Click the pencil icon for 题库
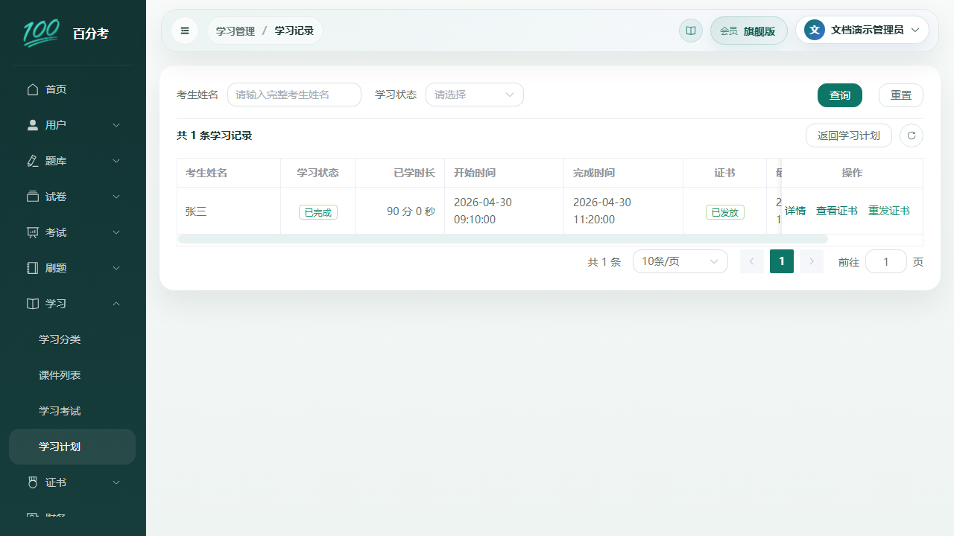This screenshot has height=536, width=954. pyautogui.click(x=33, y=161)
